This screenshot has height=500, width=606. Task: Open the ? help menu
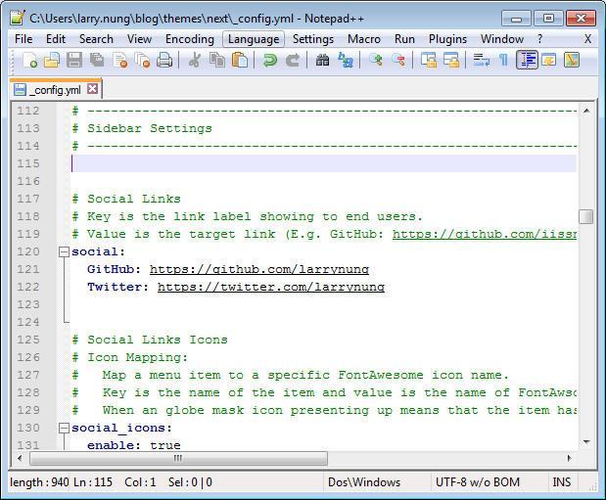click(539, 39)
